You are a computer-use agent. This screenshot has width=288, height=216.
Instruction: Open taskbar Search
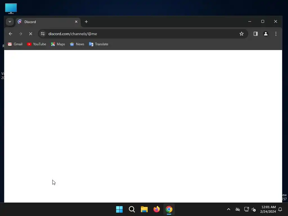point(132,209)
